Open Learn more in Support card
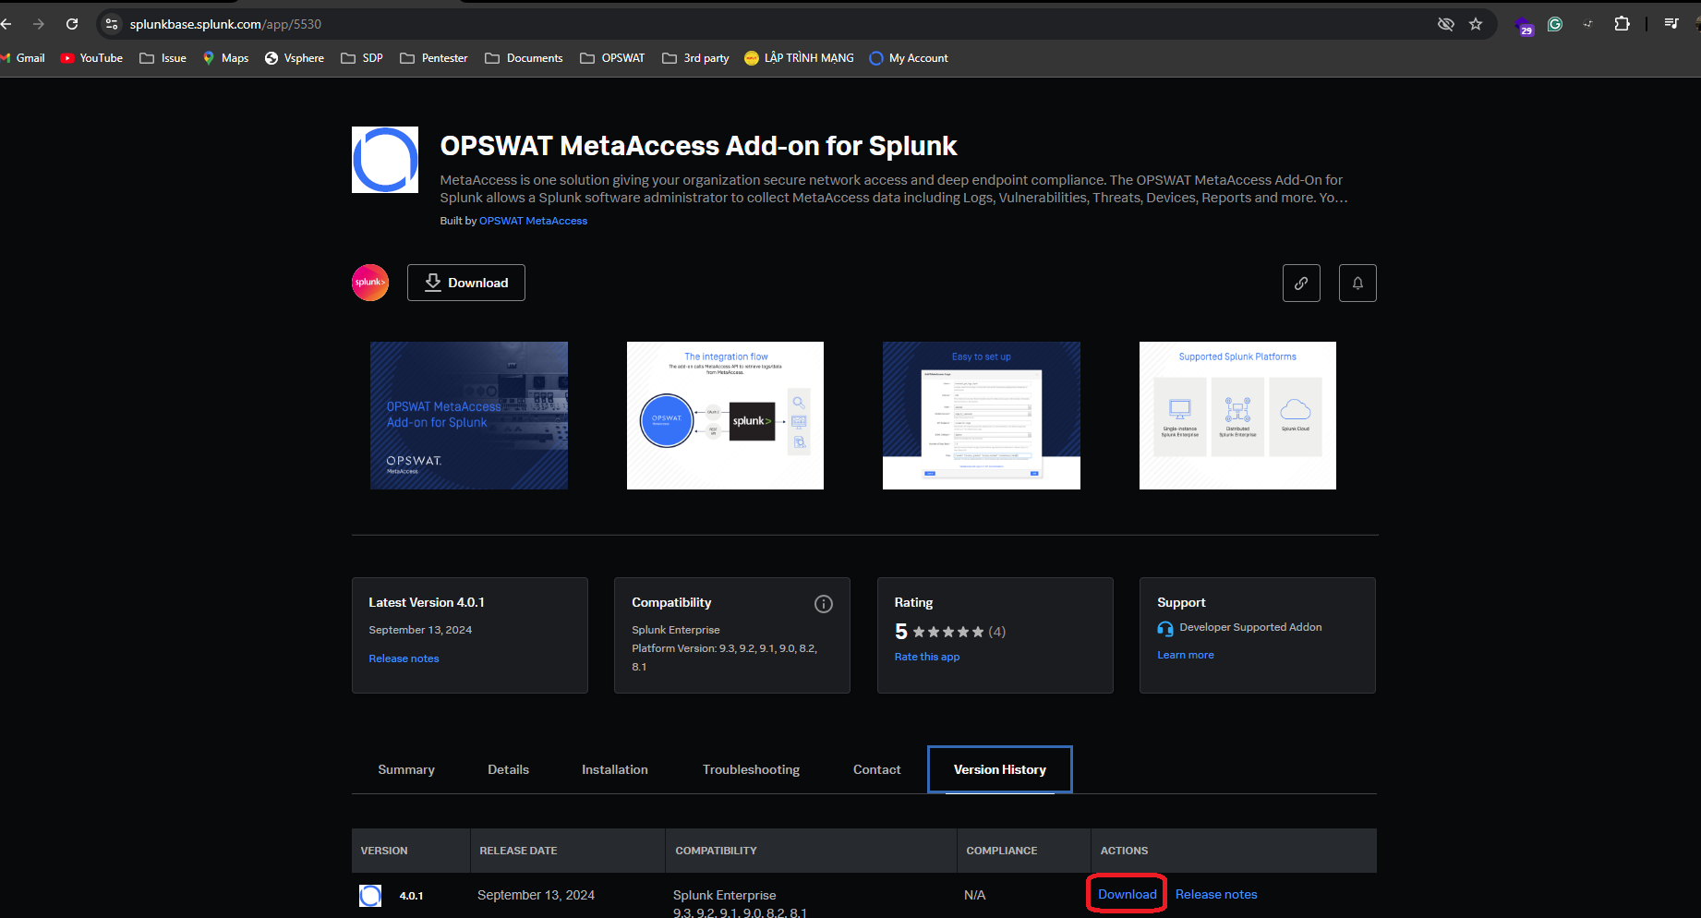The height and width of the screenshot is (918, 1701). (x=1186, y=655)
